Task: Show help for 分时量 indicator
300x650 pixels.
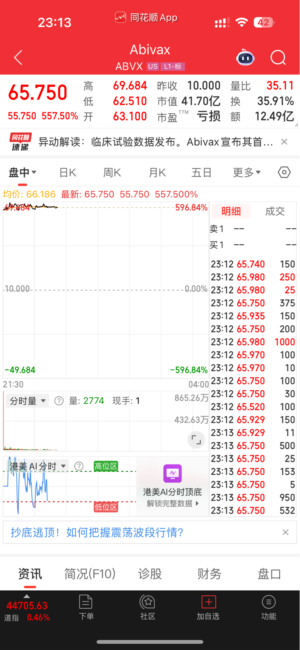Action: tap(59, 401)
